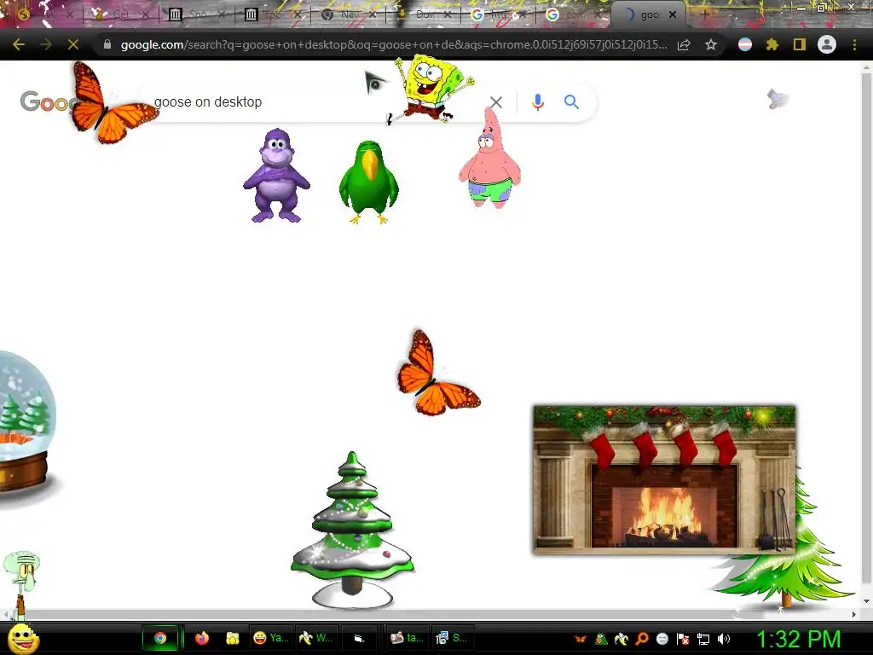This screenshot has height=655, width=873.
Task: Switch to the "W..." banana taskbar window
Action: [315, 638]
